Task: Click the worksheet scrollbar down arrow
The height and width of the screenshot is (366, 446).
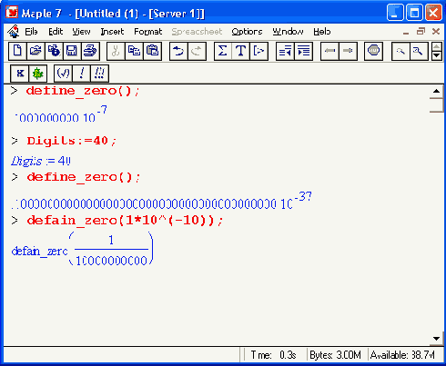Action: (x=437, y=339)
